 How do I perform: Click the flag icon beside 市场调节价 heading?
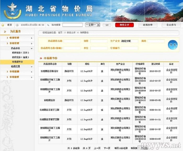[41, 58]
